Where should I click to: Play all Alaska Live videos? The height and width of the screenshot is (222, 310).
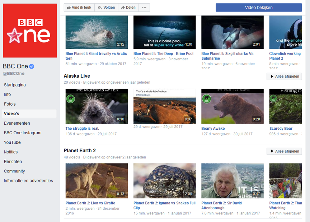pyautogui.click(x=284, y=77)
